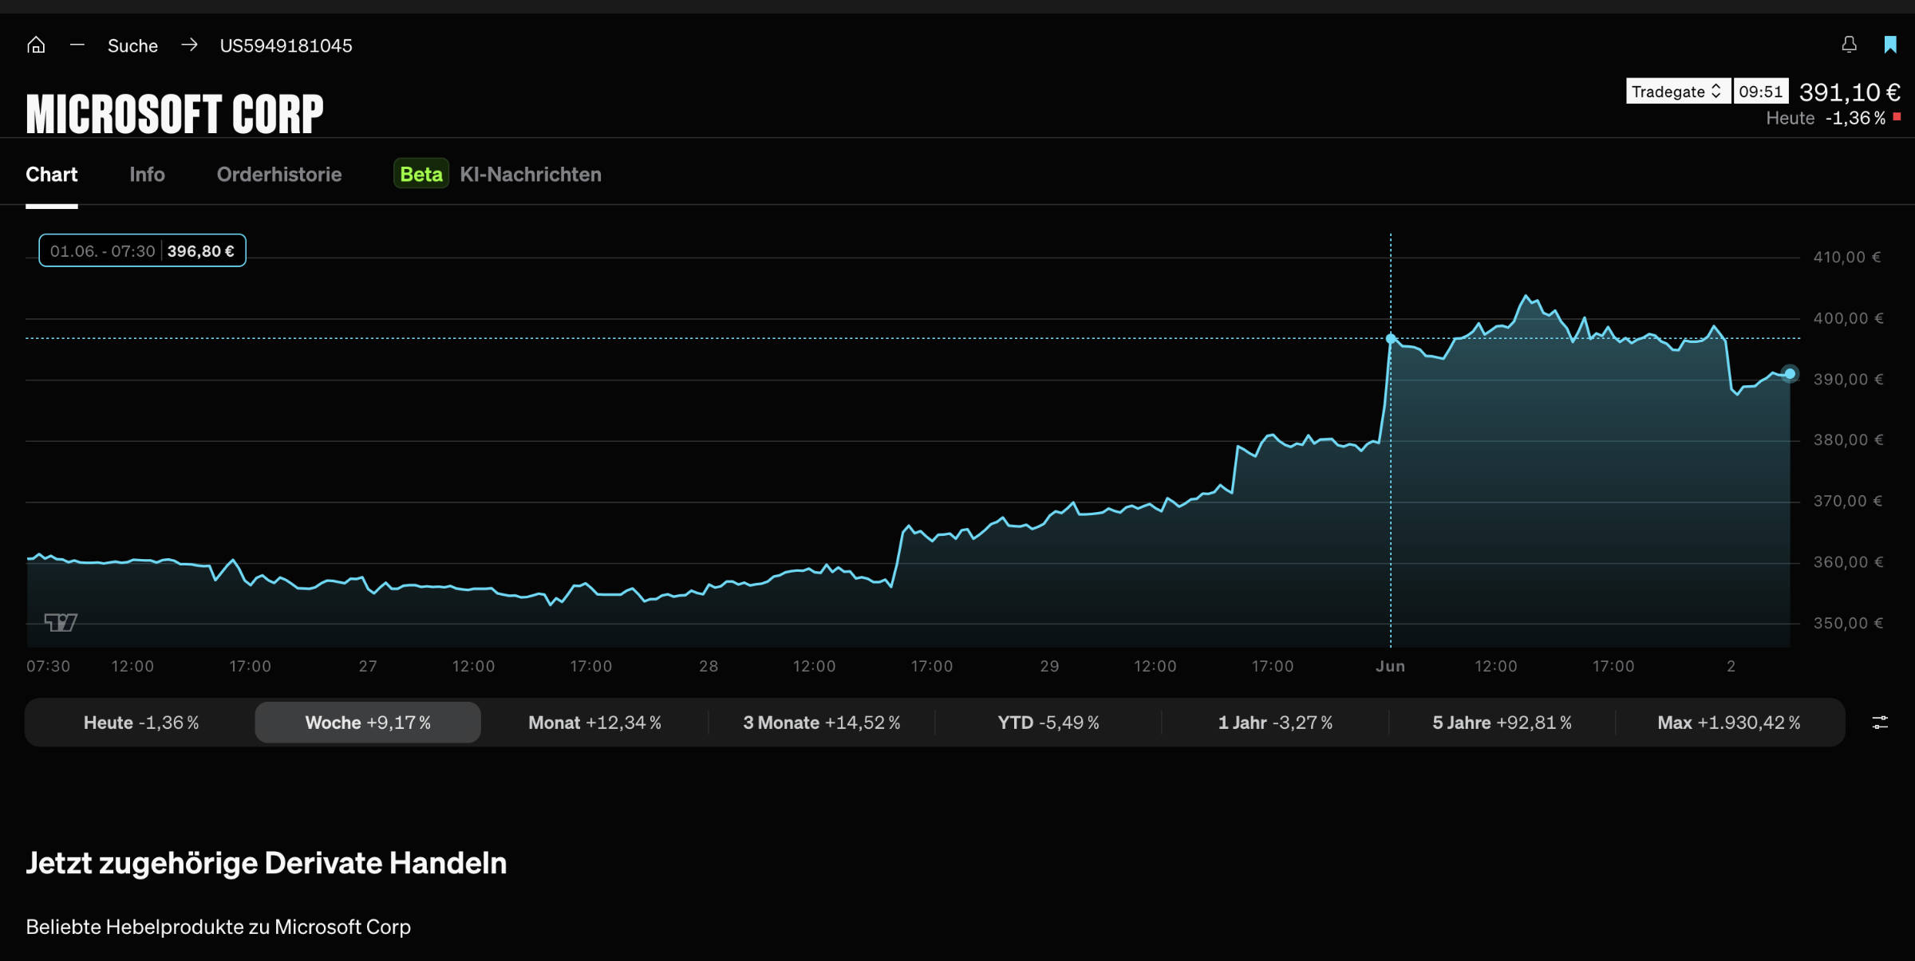This screenshot has width=1915, height=961.
Task: Click the Suche breadcrumb link
Action: [x=132, y=45]
